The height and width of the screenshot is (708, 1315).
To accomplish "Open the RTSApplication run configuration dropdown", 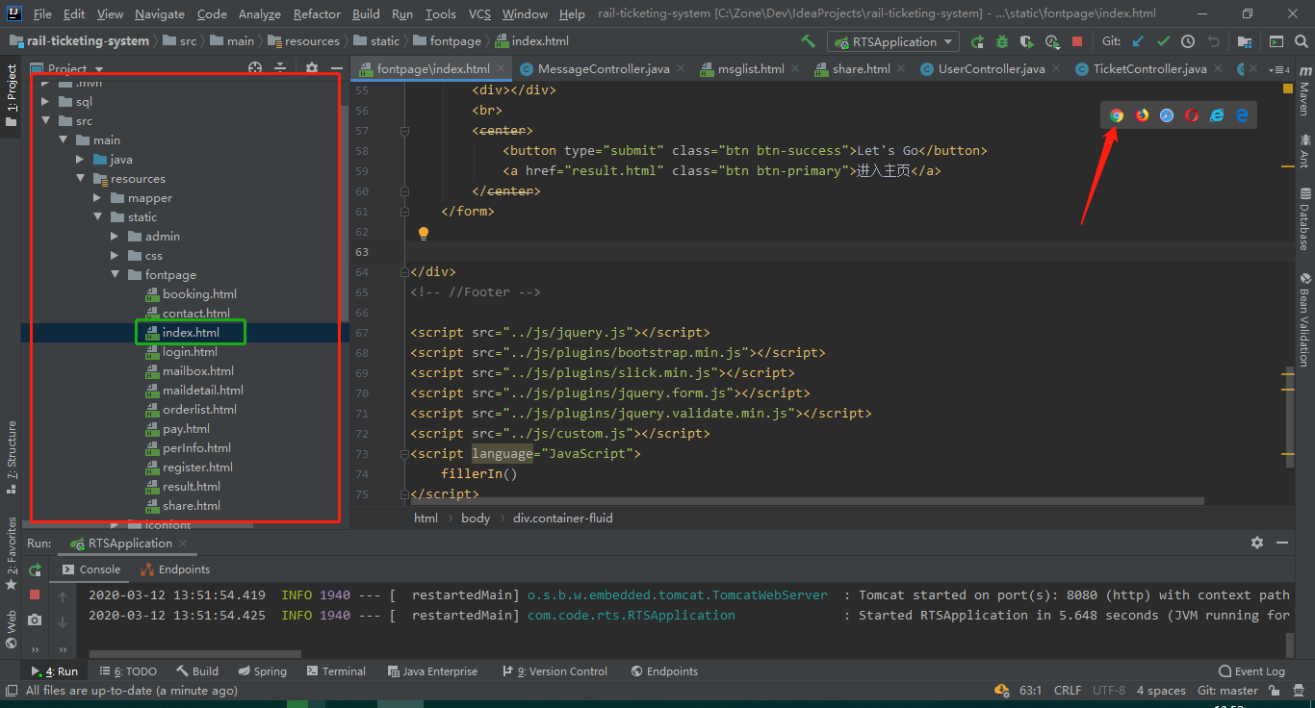I will point(893,41).
